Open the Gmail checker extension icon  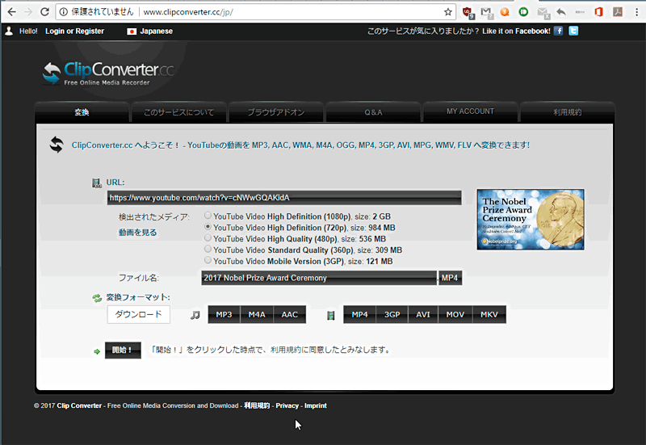(x=487, y=13)
